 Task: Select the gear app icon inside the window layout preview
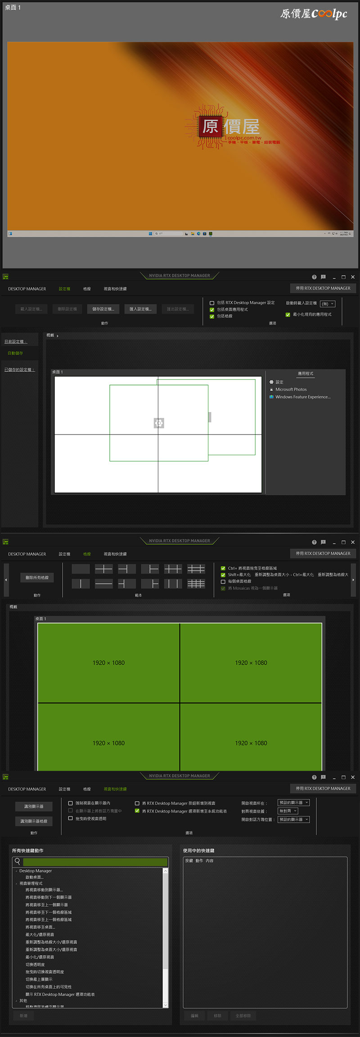click(159, 423)
